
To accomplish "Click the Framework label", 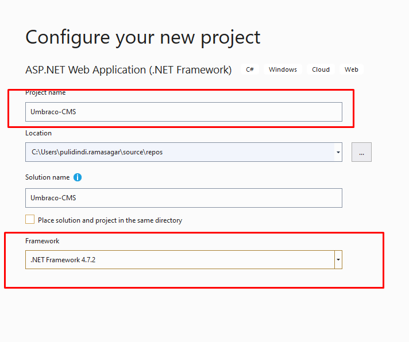I will (x=43, y=241).
